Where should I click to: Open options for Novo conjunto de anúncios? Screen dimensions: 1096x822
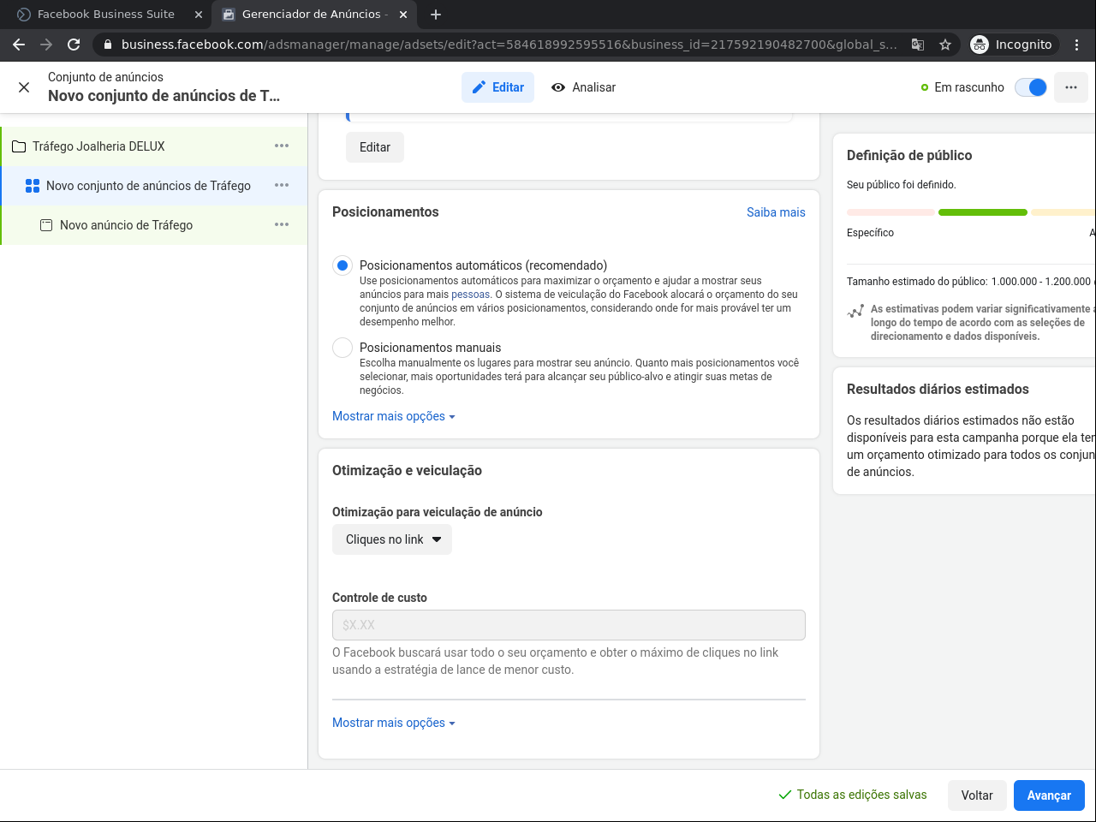(282, 186)
